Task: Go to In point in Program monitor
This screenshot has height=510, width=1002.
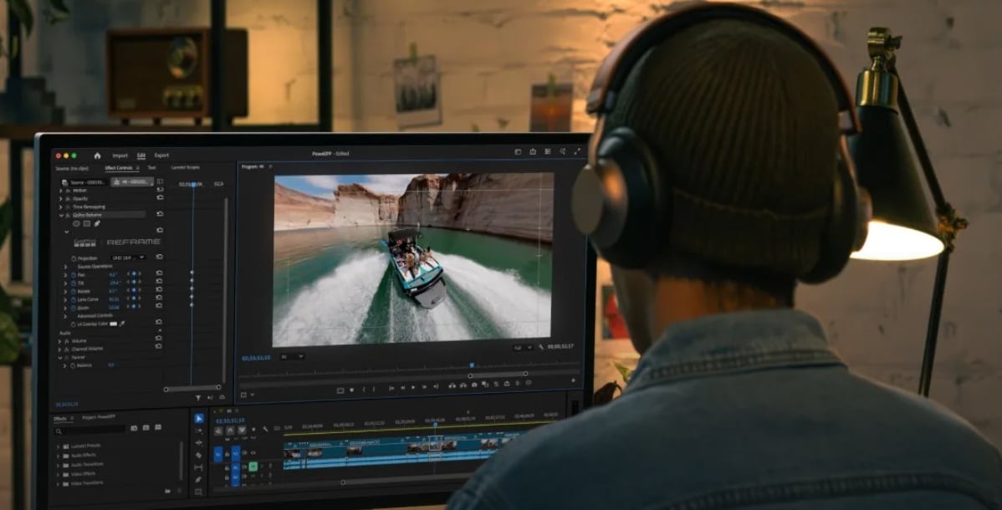Action: click(x=391, y=388)
